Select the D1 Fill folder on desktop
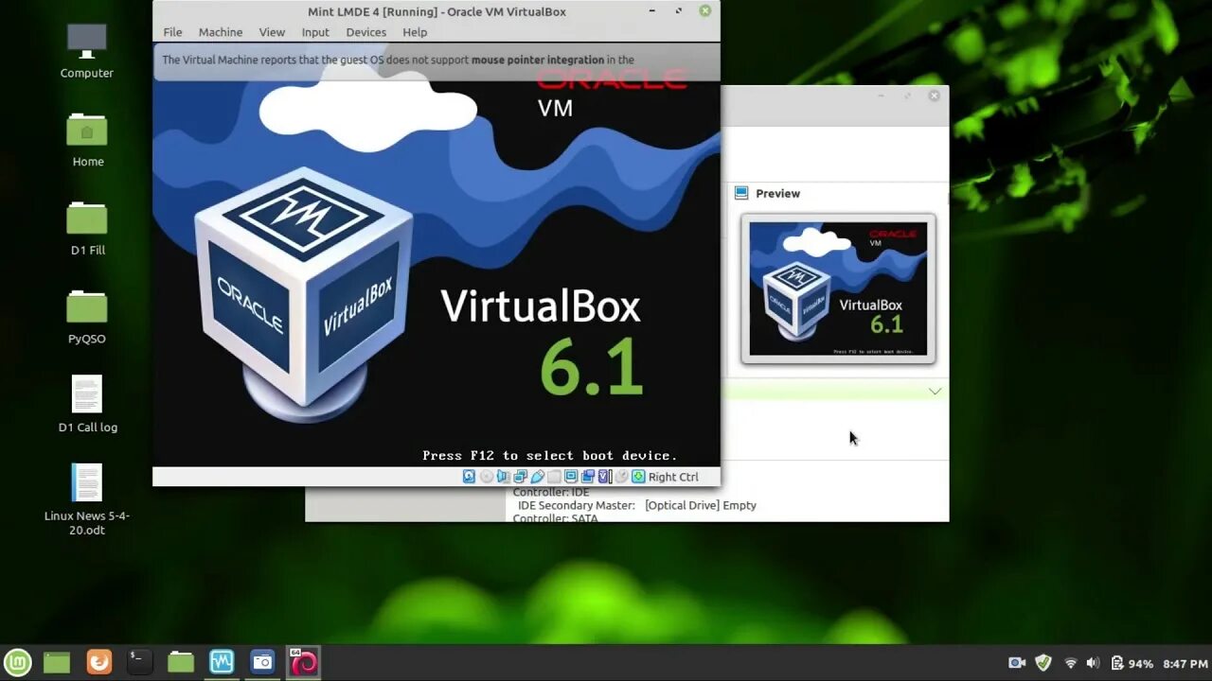 point(87,228)
